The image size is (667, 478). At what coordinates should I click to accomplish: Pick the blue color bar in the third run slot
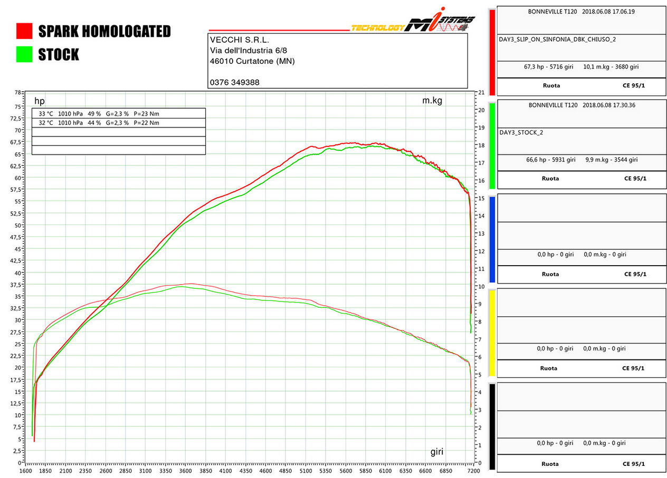click(492, 239)
